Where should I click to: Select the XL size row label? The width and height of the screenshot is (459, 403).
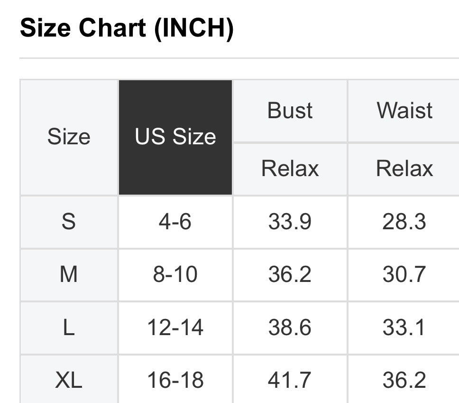[x=69, y=380]
